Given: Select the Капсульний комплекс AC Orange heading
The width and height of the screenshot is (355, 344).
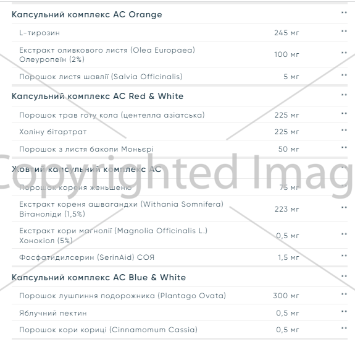Looking at the screenshot, I should tap(87, 14).
